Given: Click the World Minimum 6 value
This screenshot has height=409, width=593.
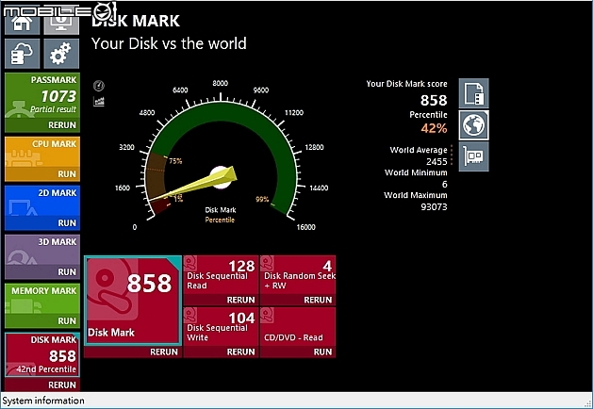Looking at the screenshot, I should 445,185.
